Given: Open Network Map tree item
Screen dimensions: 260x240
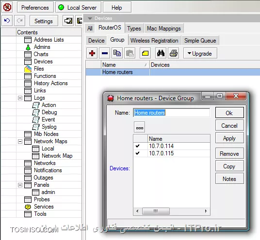Looking at the screenshot, I should 57,156.
